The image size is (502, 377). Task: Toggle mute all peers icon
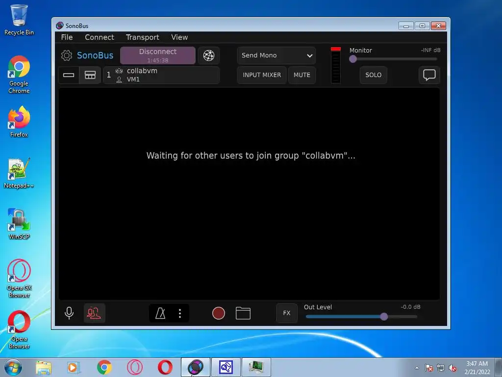pyautogui.click(x=94, y=313)
